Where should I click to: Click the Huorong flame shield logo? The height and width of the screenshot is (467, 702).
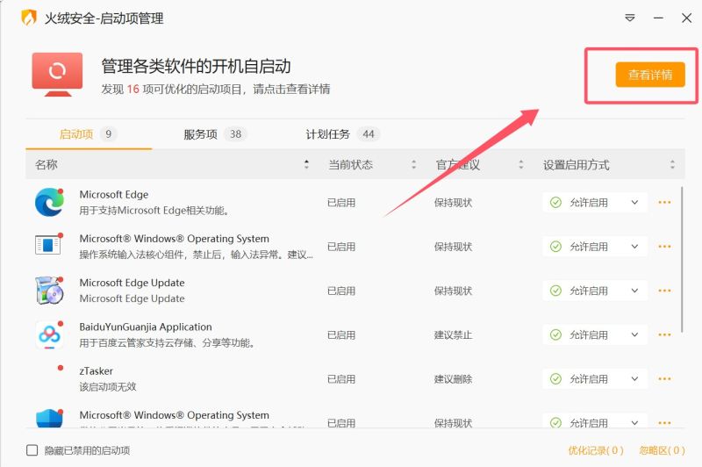[29, 18]
